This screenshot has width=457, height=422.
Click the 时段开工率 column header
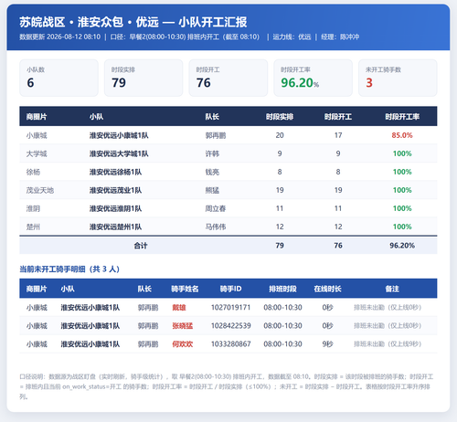point(402,117)
